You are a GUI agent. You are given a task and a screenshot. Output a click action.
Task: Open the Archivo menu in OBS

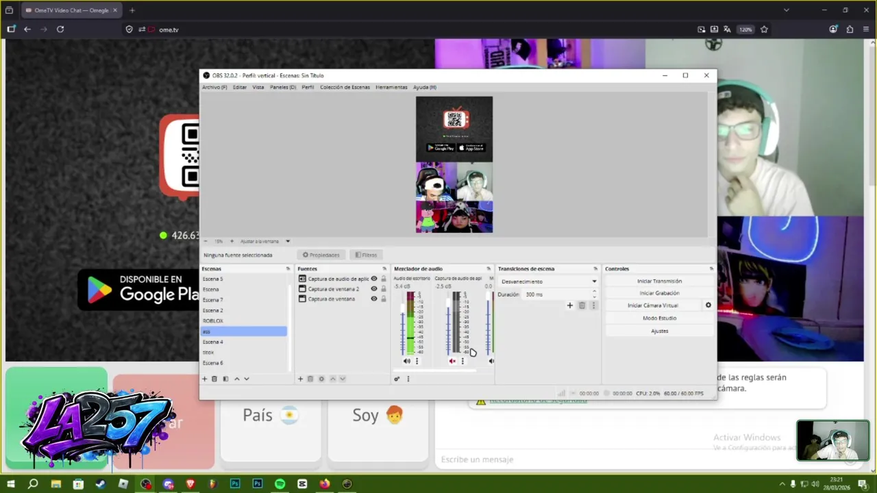pyautogui.click(x=214, y=87)
